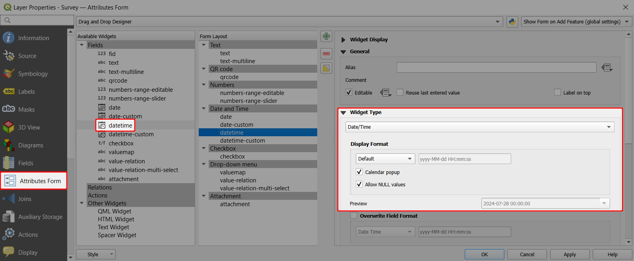This screenshot has width=634, height=261.
Task: Click the invert selection icon
Action: (326, 68)
